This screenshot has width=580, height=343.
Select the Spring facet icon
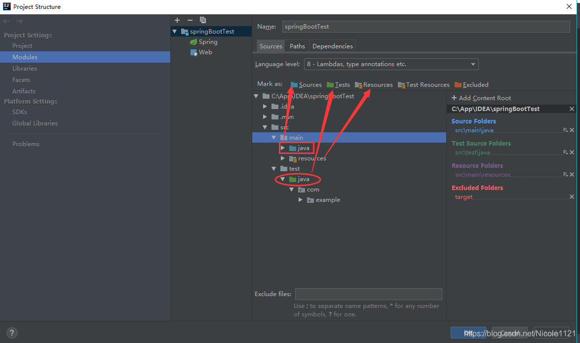(x=193, y=42)
